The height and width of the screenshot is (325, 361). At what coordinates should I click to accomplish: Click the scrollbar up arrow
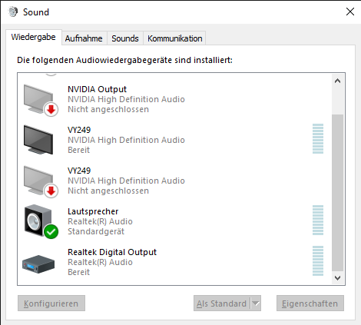[x=338, y=81]
